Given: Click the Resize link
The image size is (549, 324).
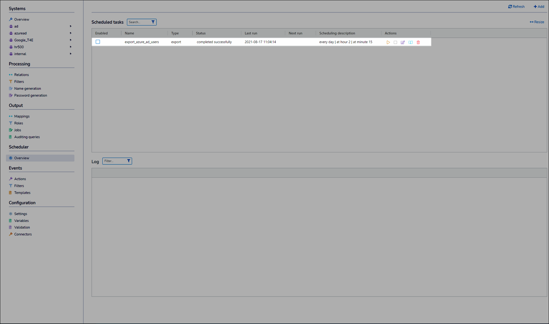Looking at the screenshot, I should coord(537,22).
